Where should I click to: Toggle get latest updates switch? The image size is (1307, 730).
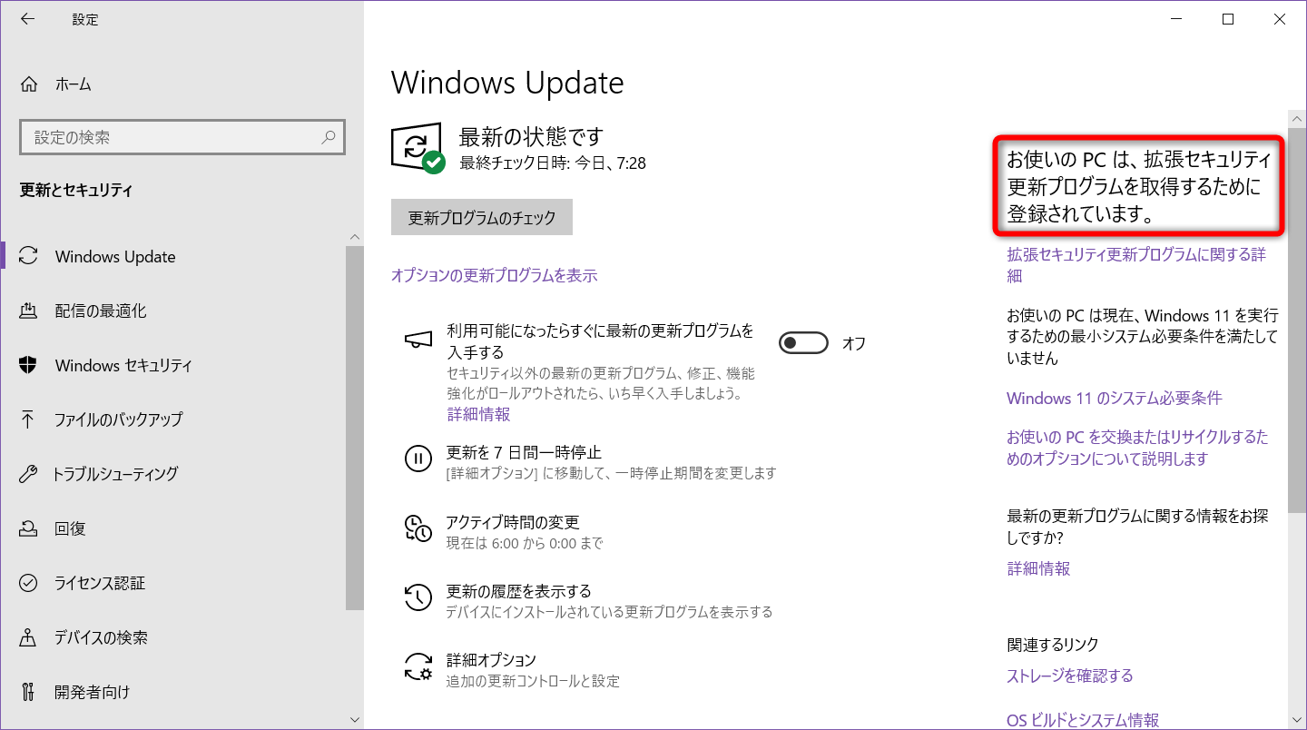803,343
